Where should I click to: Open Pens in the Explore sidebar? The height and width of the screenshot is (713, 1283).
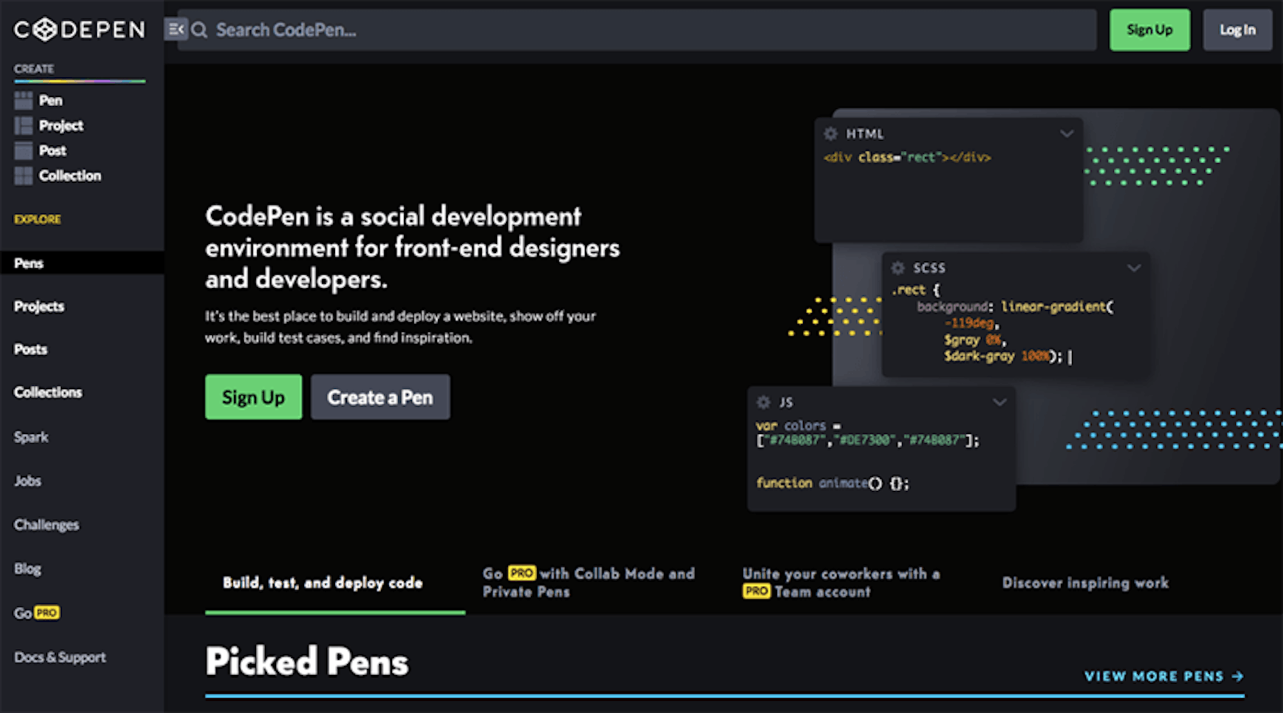click(82, 263)
